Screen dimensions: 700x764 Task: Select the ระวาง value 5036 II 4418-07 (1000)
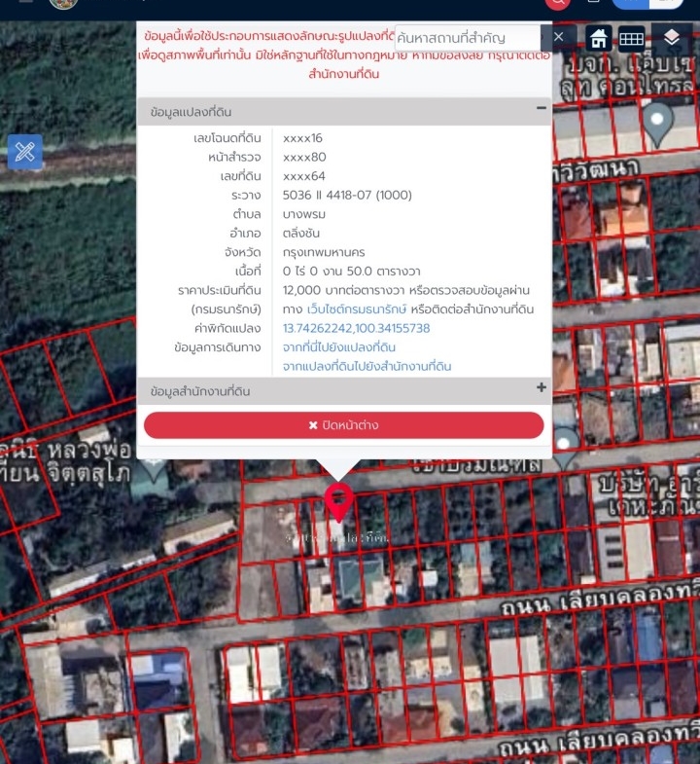tap(347, 195)
